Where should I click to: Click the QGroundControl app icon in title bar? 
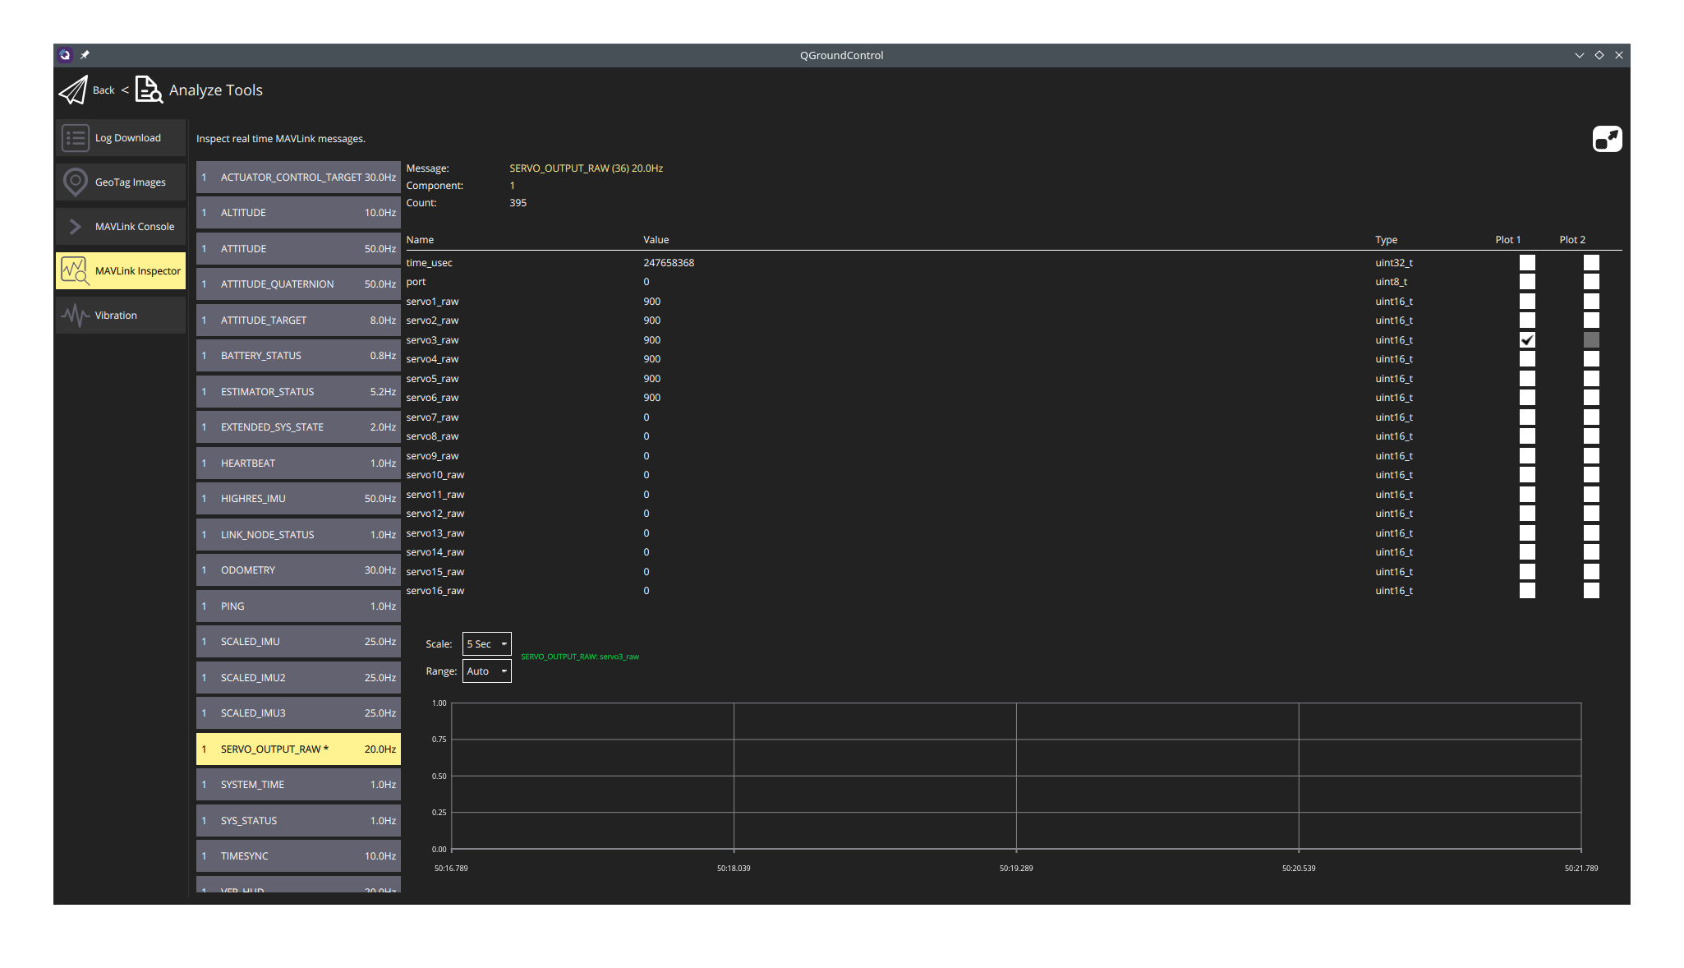pos(65,55)
